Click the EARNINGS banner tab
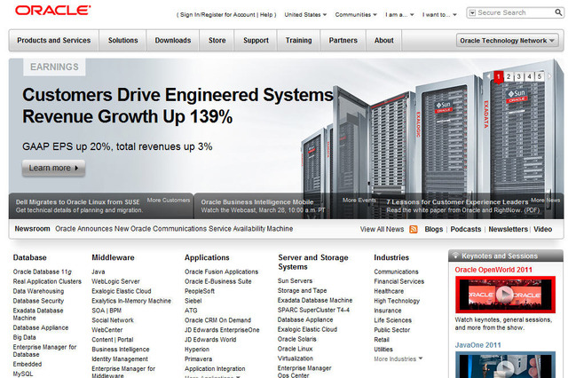Viewport: 568px width, 378px height. click(54, 67)
